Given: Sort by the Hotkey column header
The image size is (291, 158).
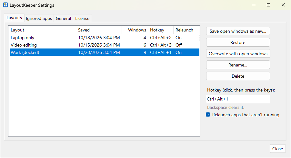Looking at the screenshot, I should coord(161,30).
